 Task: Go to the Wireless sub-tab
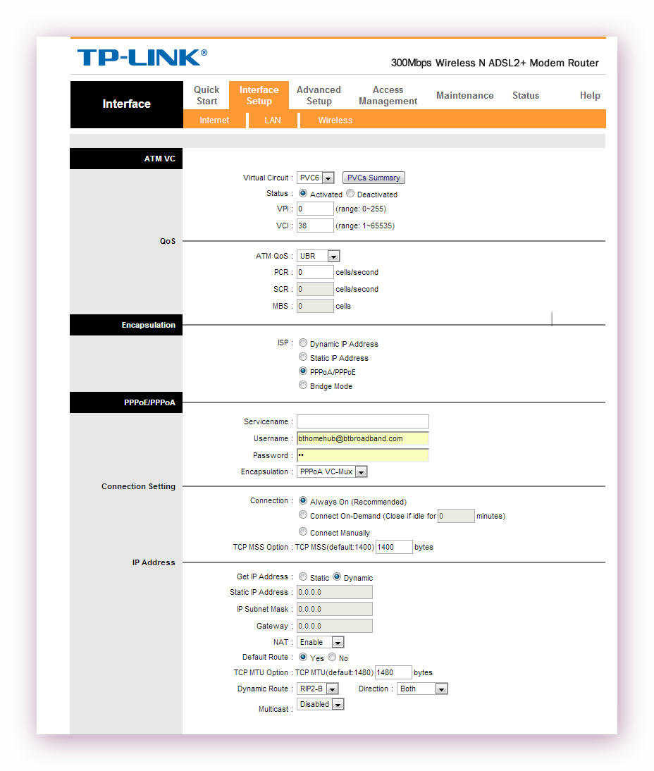[x=335, y=120]
